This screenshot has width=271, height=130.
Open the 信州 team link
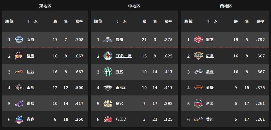(119, 40)
